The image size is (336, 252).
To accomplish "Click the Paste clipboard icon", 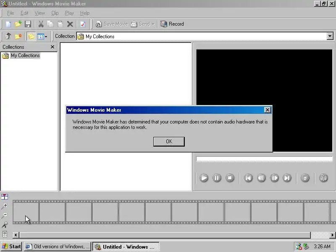I will (x=60, y=24).
